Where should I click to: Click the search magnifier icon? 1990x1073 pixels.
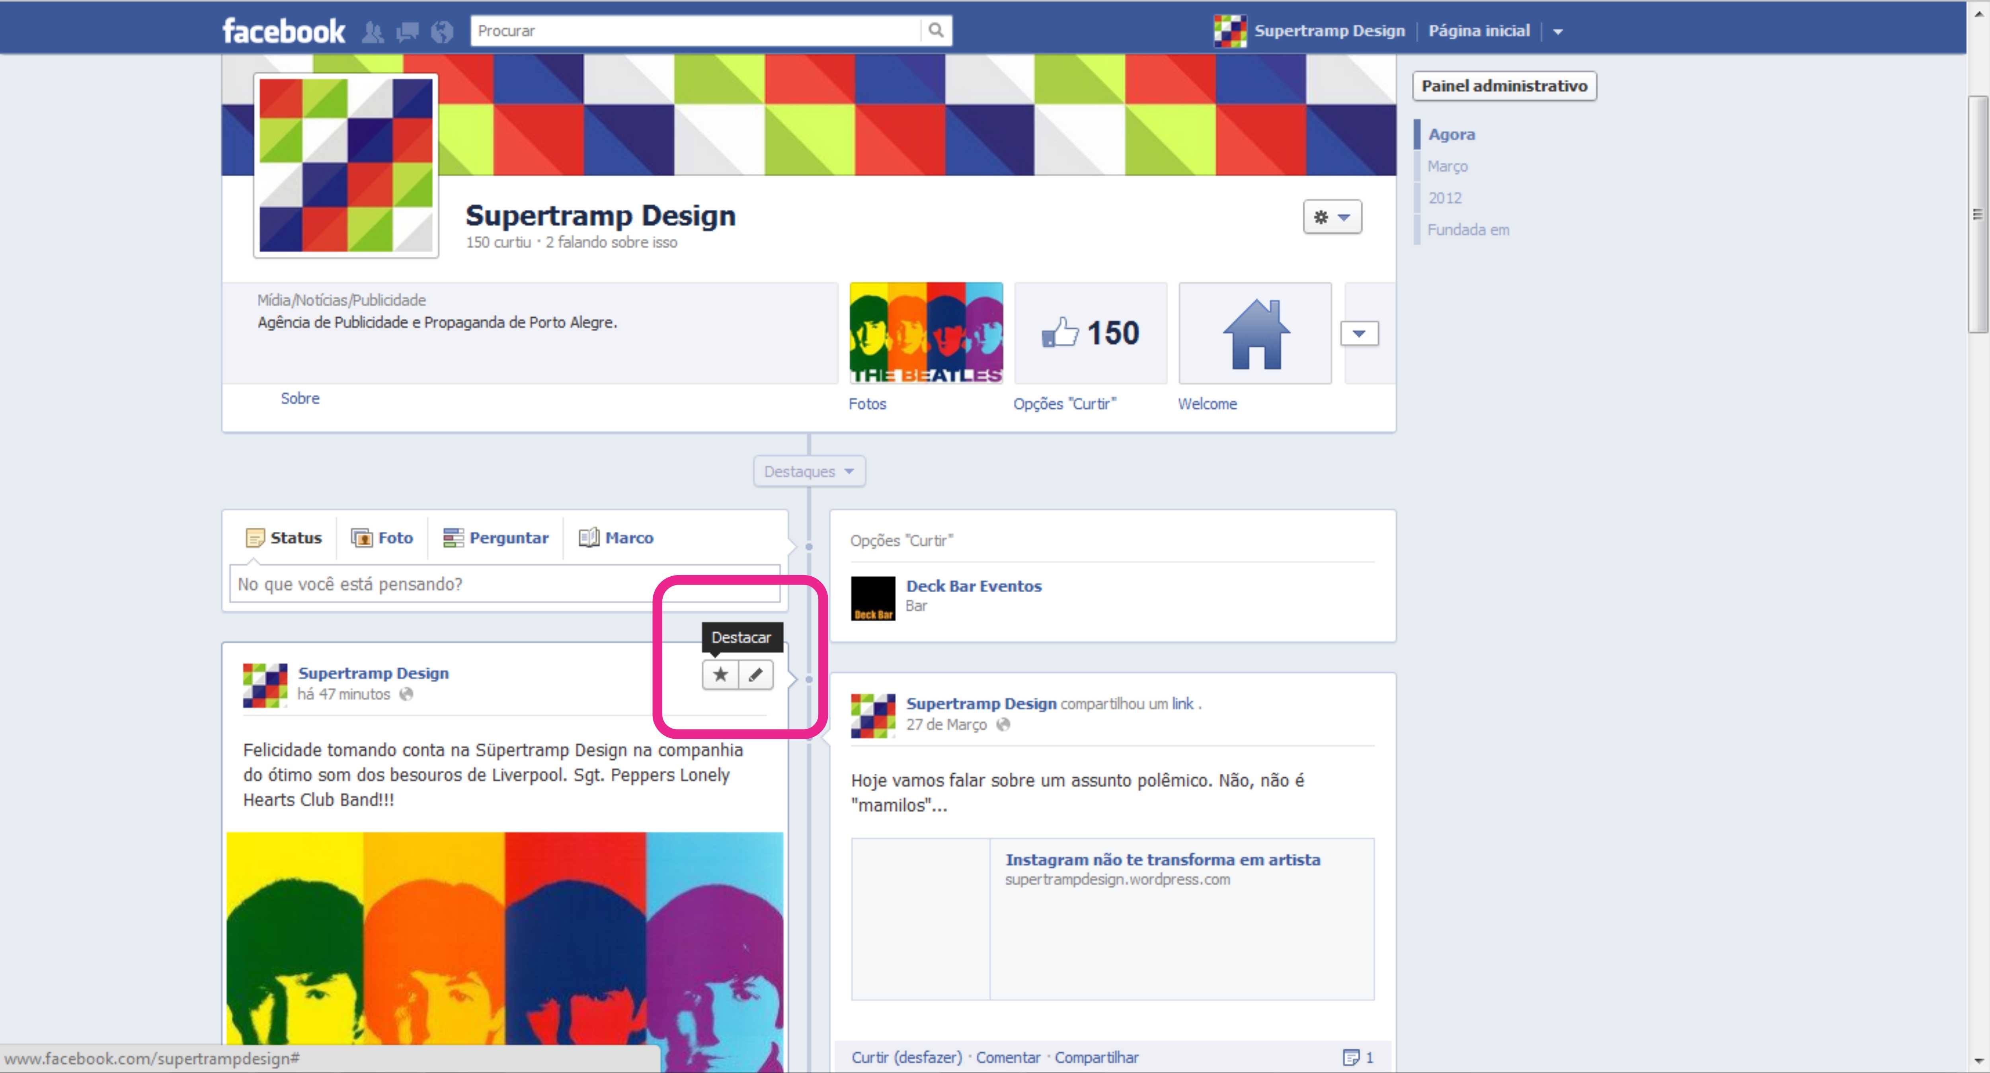[936, 31]
